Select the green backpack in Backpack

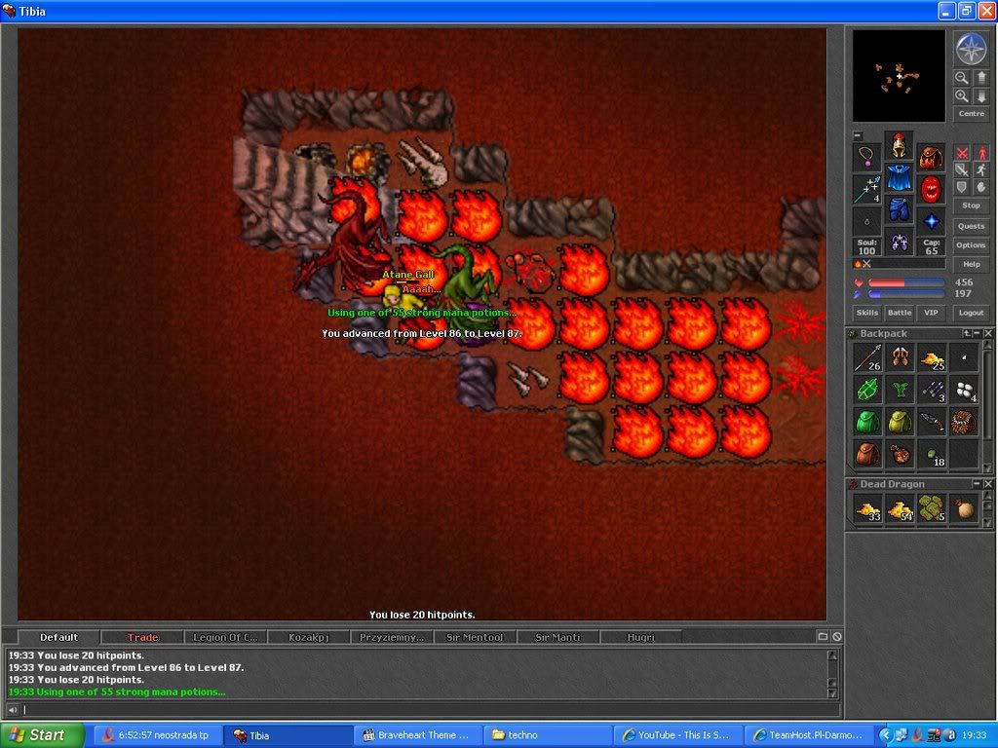point(867,422)
